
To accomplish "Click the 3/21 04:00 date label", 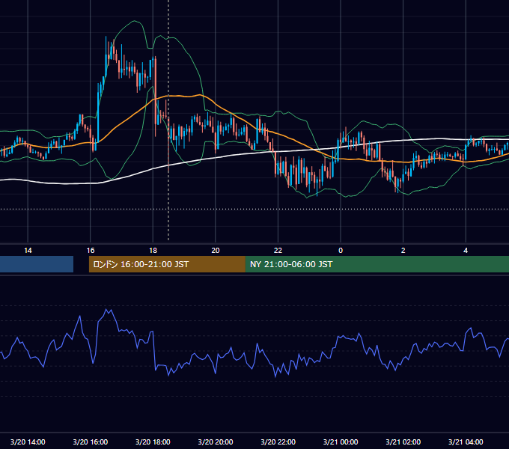I will click(466, 442).
